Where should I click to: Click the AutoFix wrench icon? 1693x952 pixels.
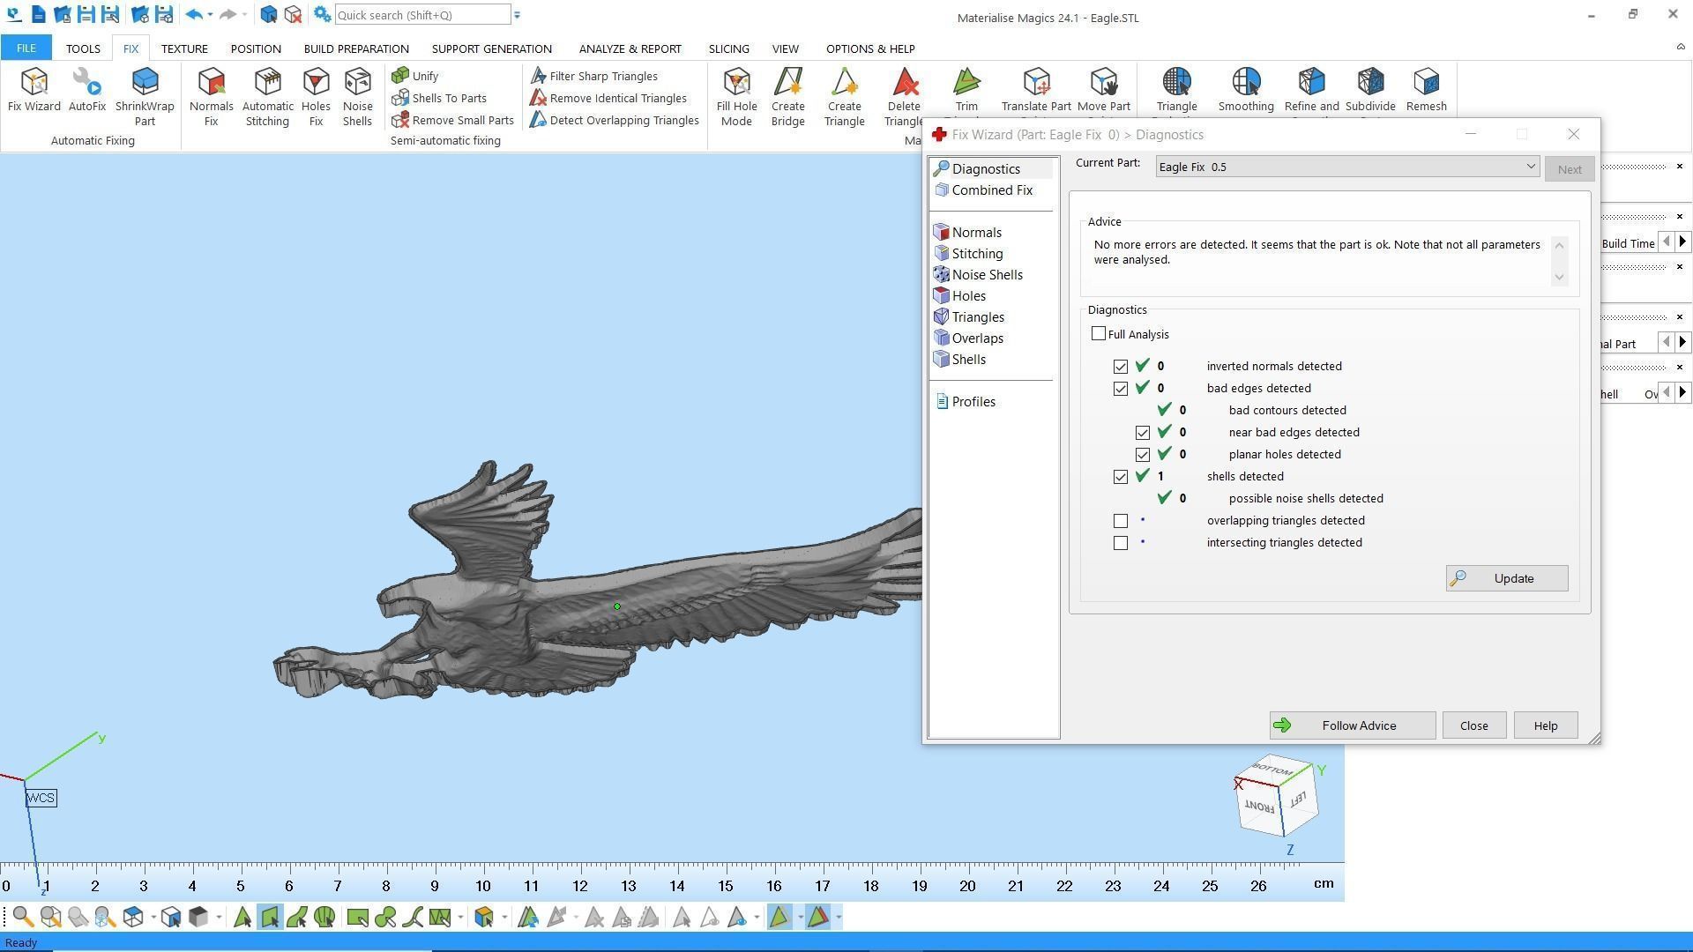click(x=86, y=84)
